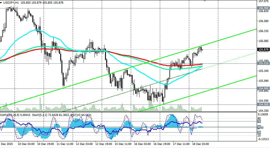Click the 156.085 price scale value
Image resolution: width=270 pixels, height=148 pixels.
tap(263, 41)
